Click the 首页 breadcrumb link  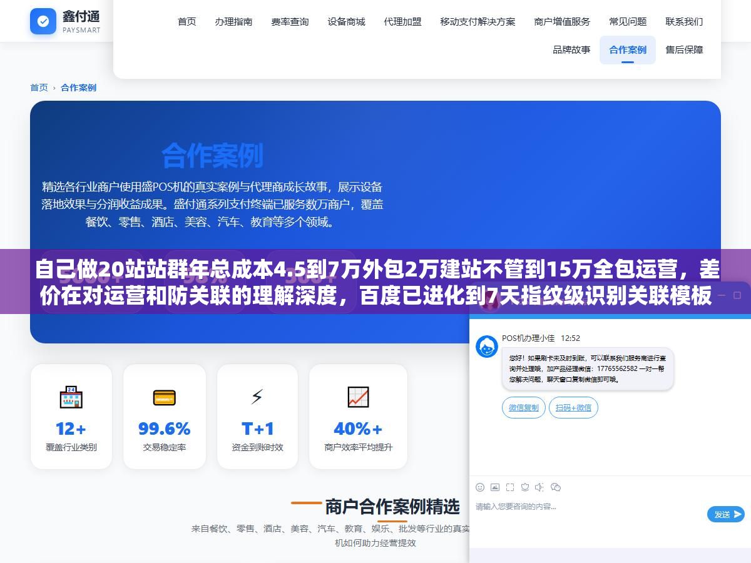[39, 88]
